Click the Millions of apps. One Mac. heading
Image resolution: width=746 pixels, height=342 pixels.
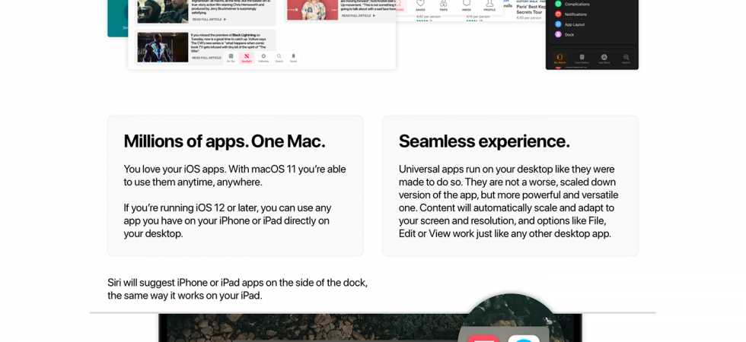[x=225, y=141]
